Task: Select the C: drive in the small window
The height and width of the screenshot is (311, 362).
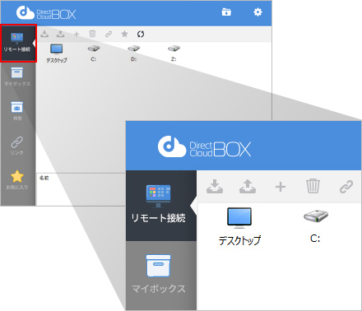Action: coord(94,53)
